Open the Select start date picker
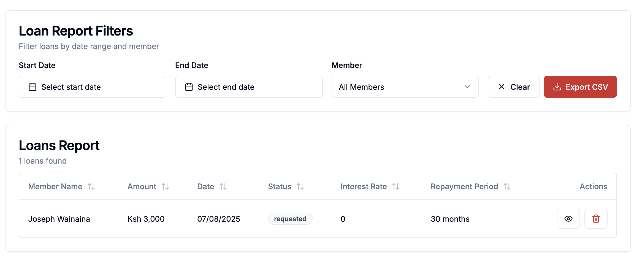This screenshot has width=634, height=260. pyautogui.click(x=93, y=87)
